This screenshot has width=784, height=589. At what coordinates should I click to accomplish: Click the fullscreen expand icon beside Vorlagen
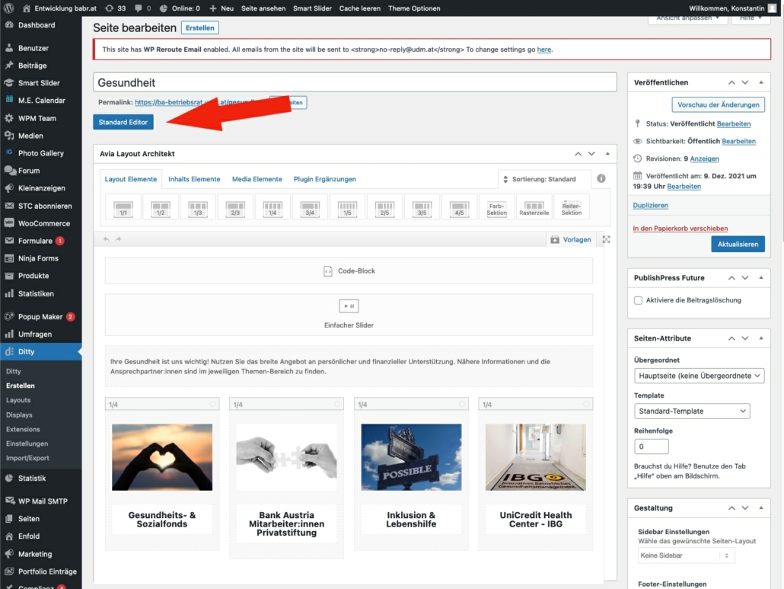point(606,239)
